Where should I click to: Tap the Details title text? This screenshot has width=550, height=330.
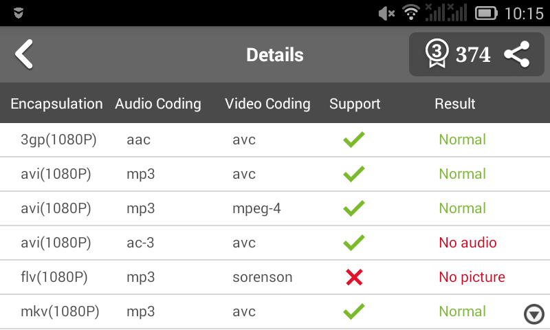pos(275,54)
